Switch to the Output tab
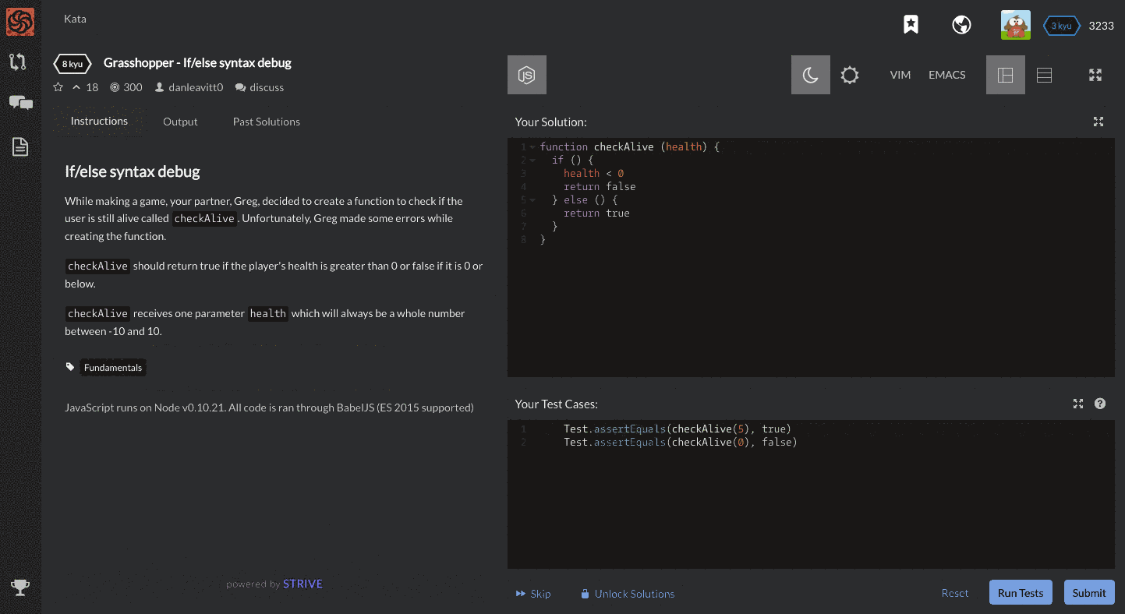 tap(180, 122)
